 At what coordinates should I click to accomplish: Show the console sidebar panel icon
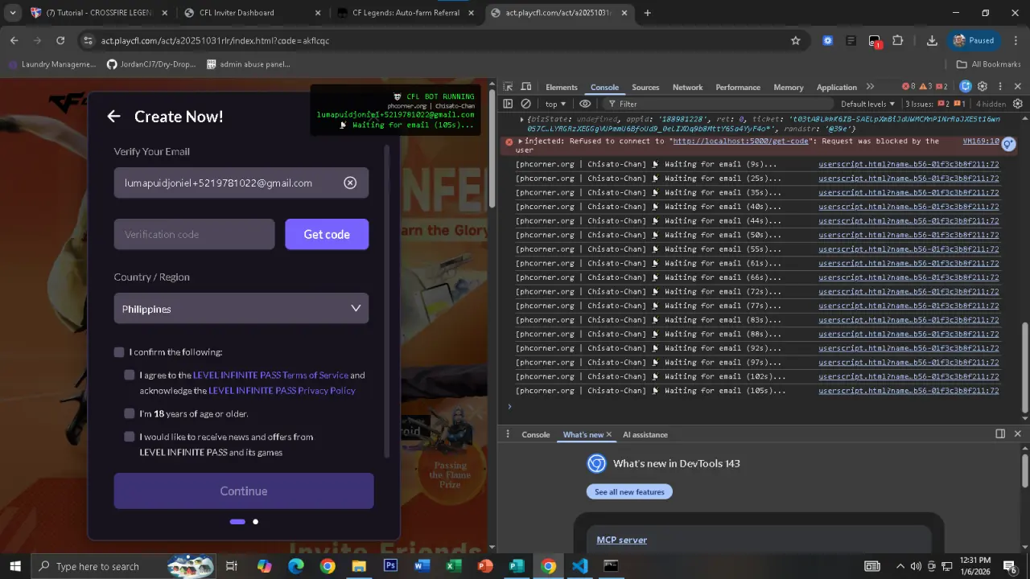[x=508, y=104]
